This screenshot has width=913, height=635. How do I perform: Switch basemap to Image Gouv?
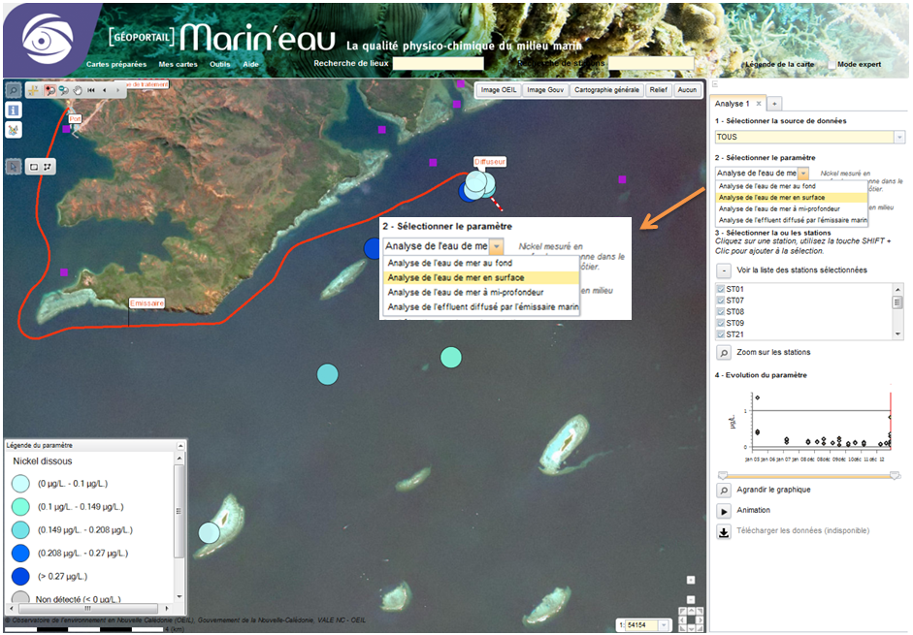point(544,89)
